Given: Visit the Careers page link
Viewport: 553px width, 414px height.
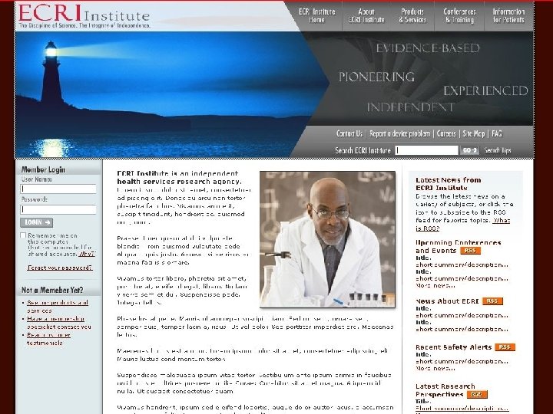Looking at the screenshot, I should [x=446, y=133].
